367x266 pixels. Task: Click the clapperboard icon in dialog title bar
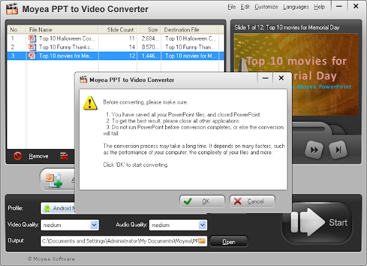pos(84,80)
